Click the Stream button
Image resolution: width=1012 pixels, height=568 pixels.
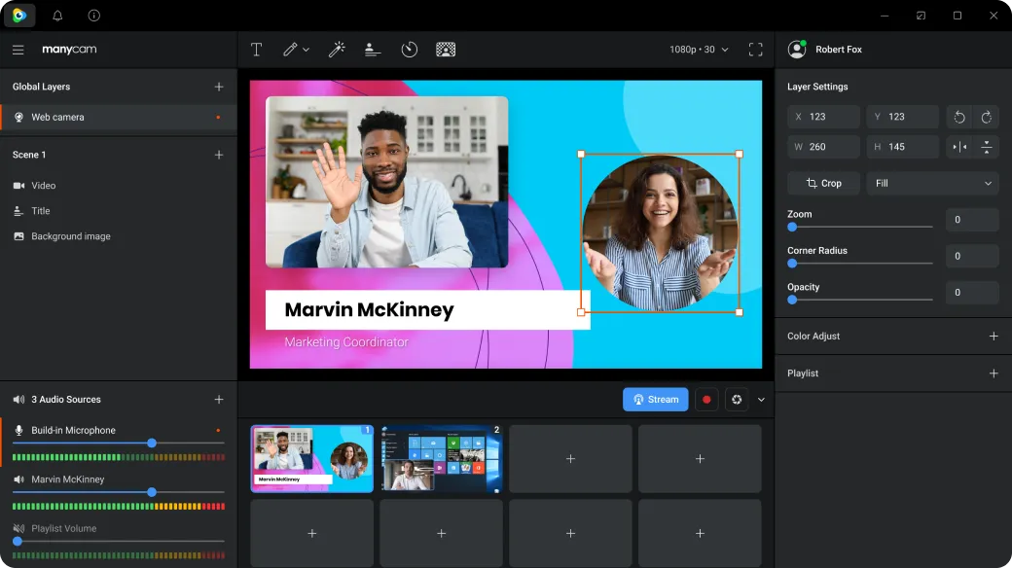point(655,399)
